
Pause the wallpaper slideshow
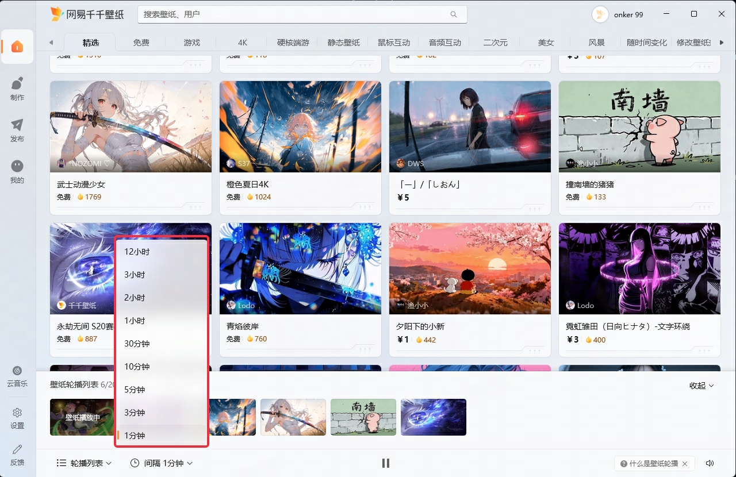(x=386, y=463)
